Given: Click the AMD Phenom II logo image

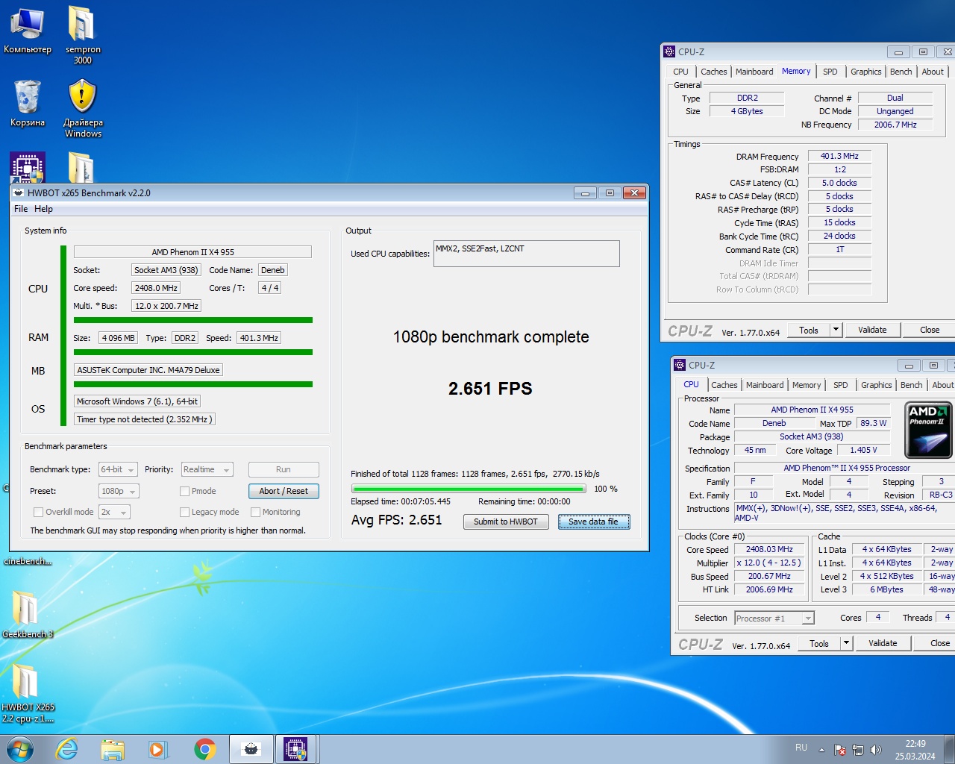Looking at the screenshot, I should click(928, 429).
